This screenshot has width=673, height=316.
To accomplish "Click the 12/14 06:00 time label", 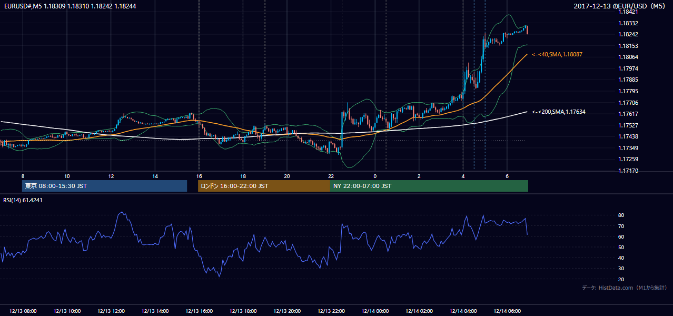I will (507, 311).
